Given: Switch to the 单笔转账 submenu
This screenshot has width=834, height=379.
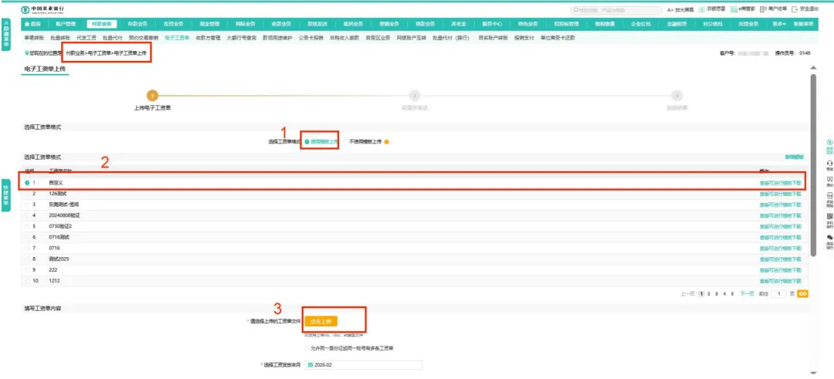Looking at the screenshot, I should coord(34,38).
